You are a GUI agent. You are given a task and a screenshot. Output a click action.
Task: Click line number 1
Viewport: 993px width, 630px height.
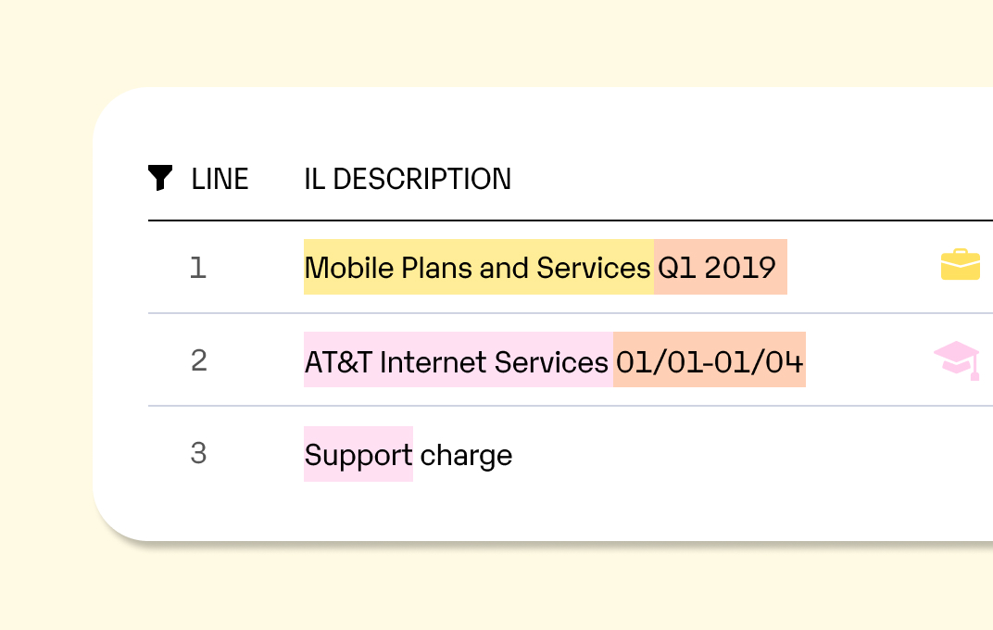point(197,268)
